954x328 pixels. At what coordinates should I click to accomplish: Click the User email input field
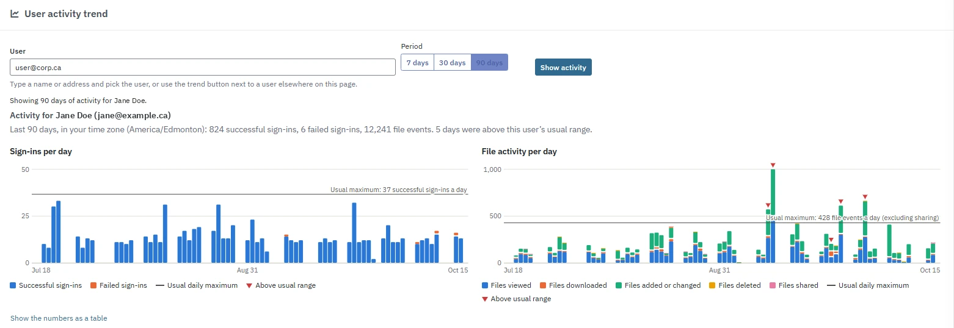click(203, 67)
